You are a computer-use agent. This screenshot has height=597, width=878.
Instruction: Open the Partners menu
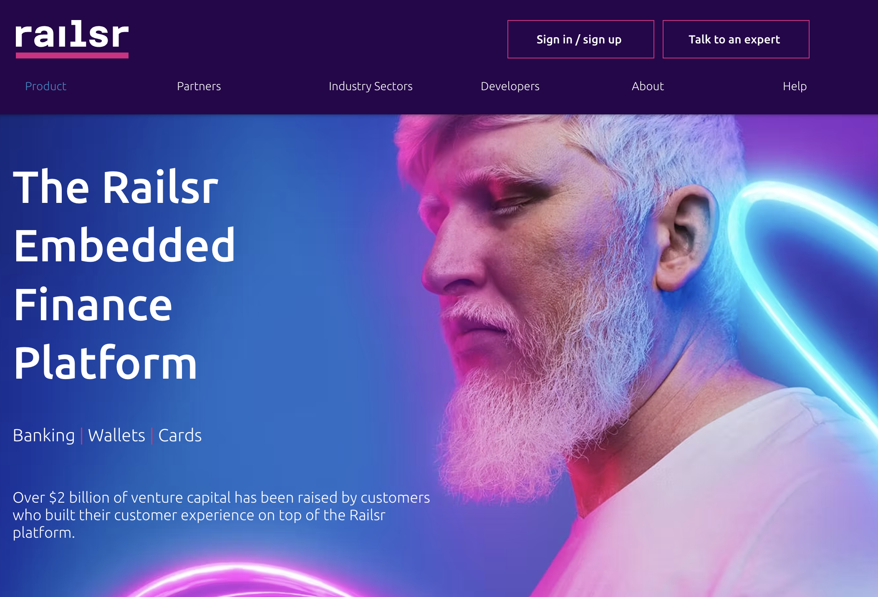[199, 86]
